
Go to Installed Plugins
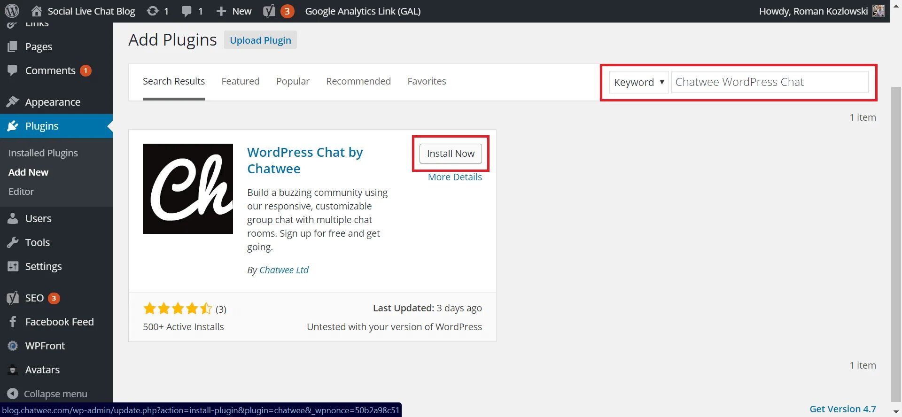[43, 153]
